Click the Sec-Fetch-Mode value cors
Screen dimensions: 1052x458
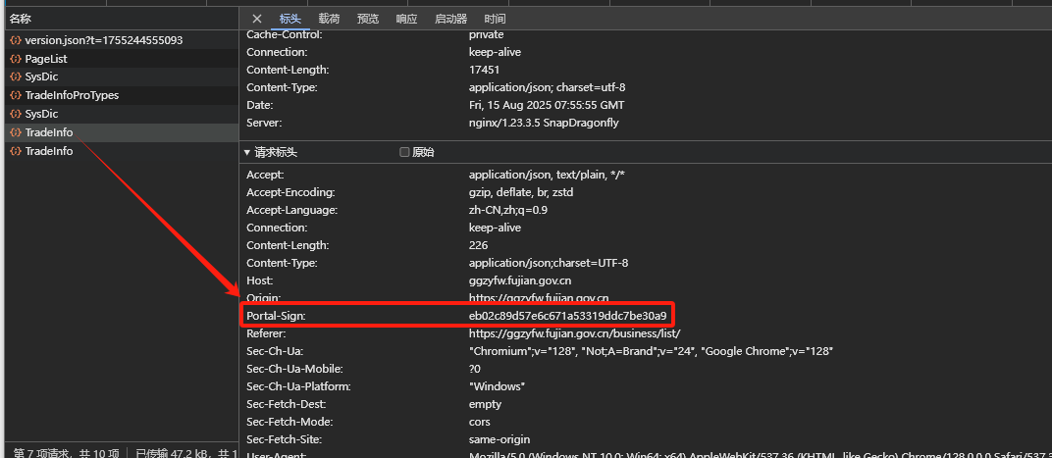point(480,422)
